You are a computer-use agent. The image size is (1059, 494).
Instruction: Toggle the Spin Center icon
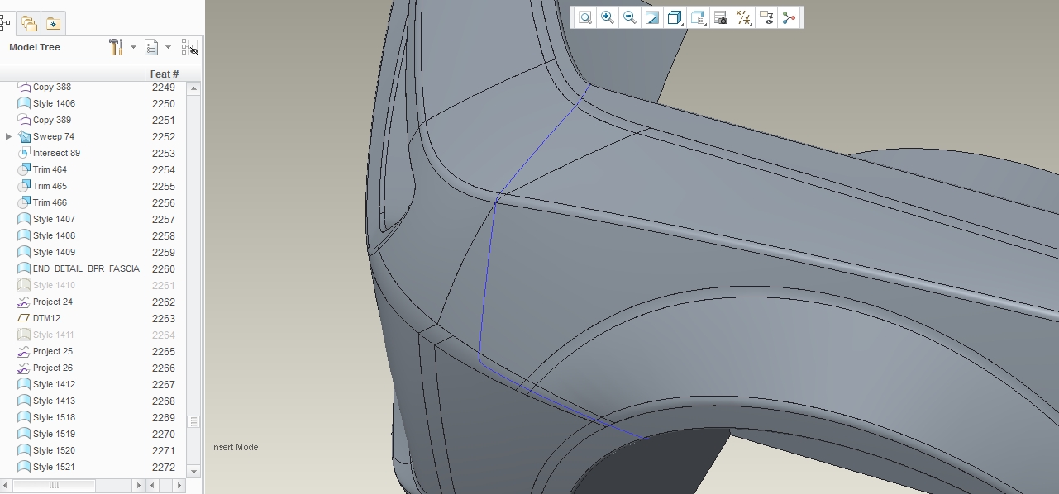[x=789, y=17]
